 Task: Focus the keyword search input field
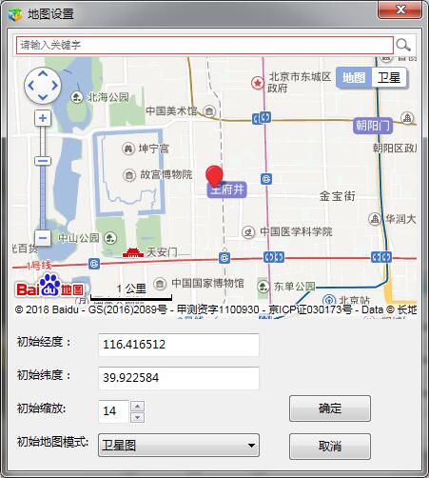pos(205,45)
